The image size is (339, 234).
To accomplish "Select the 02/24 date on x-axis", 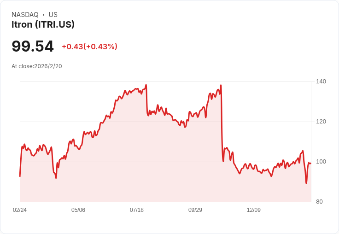I will click(20, 210).
